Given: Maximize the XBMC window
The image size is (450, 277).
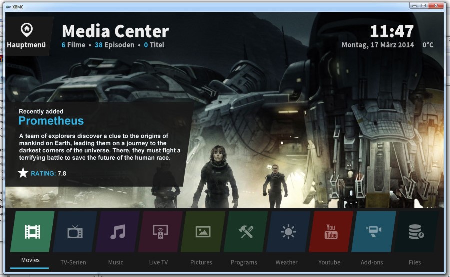Looking at the screenshot, I should click(423, 5).
